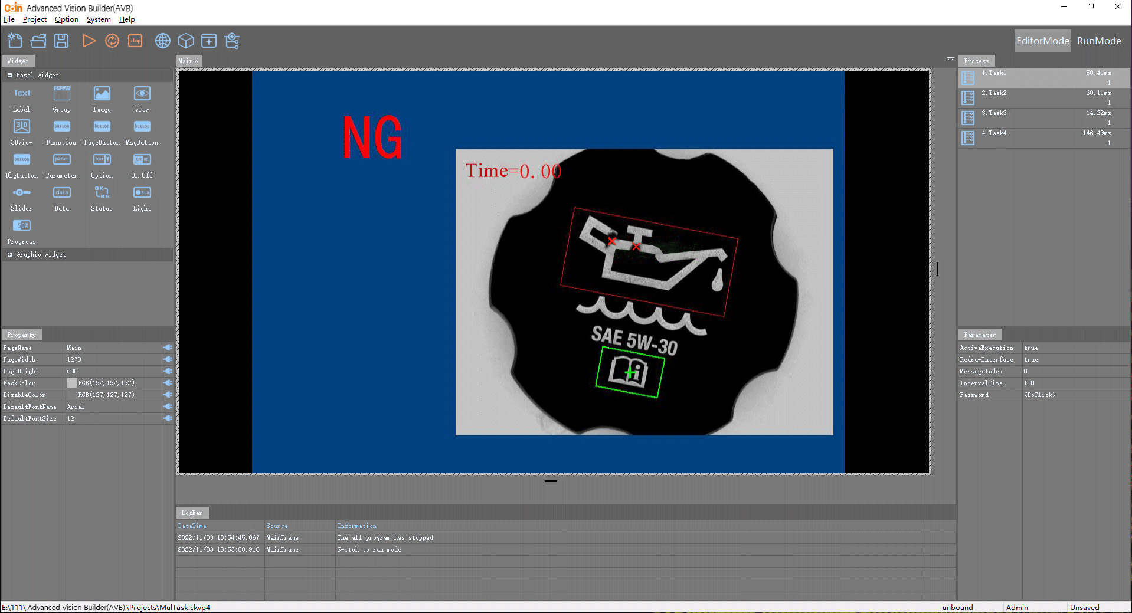Expand the Graphic widget section

coord(10,255)
